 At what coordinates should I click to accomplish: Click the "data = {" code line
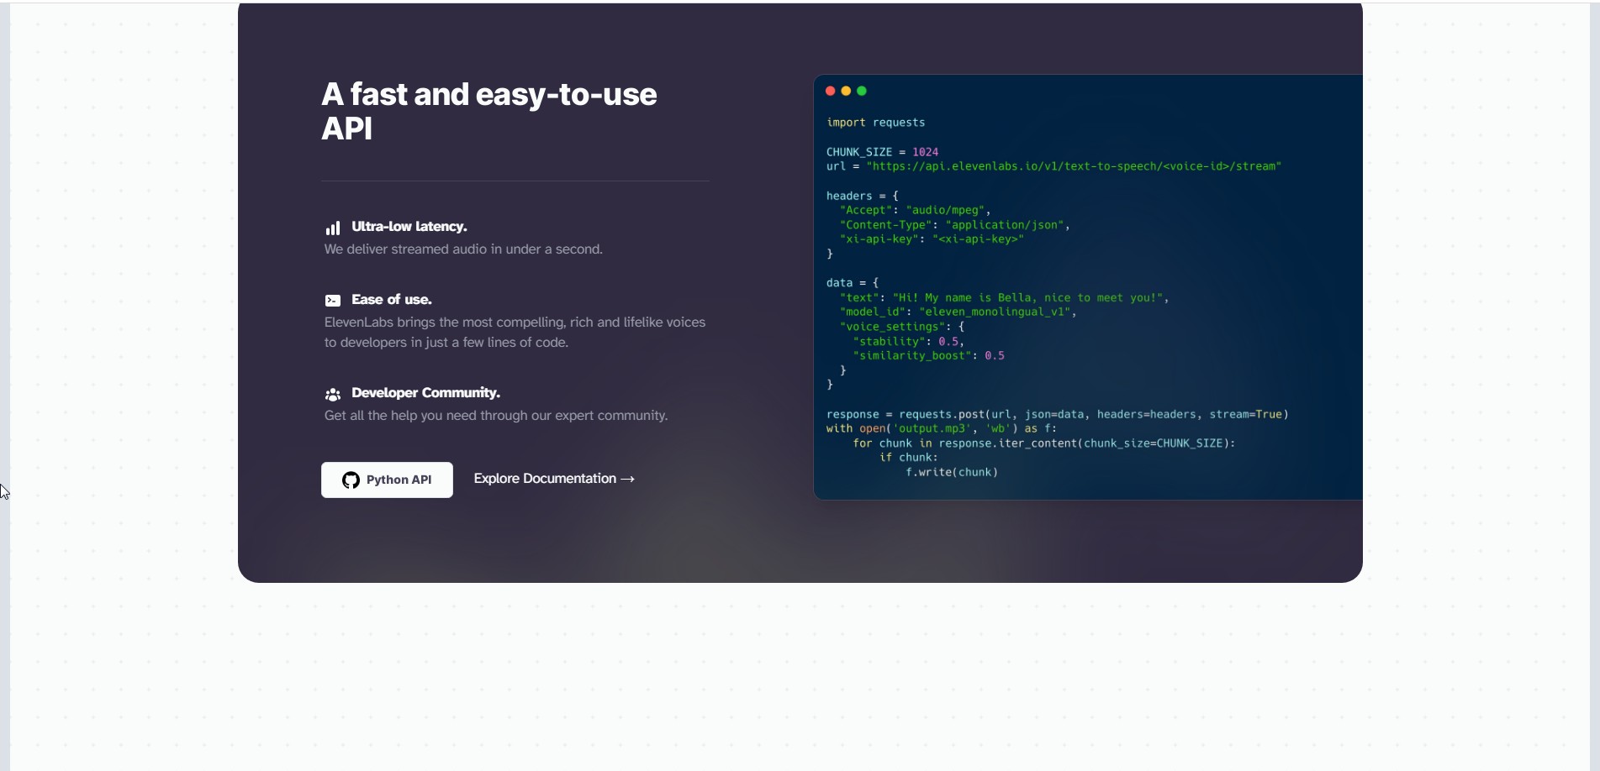(x=853, y=283)
